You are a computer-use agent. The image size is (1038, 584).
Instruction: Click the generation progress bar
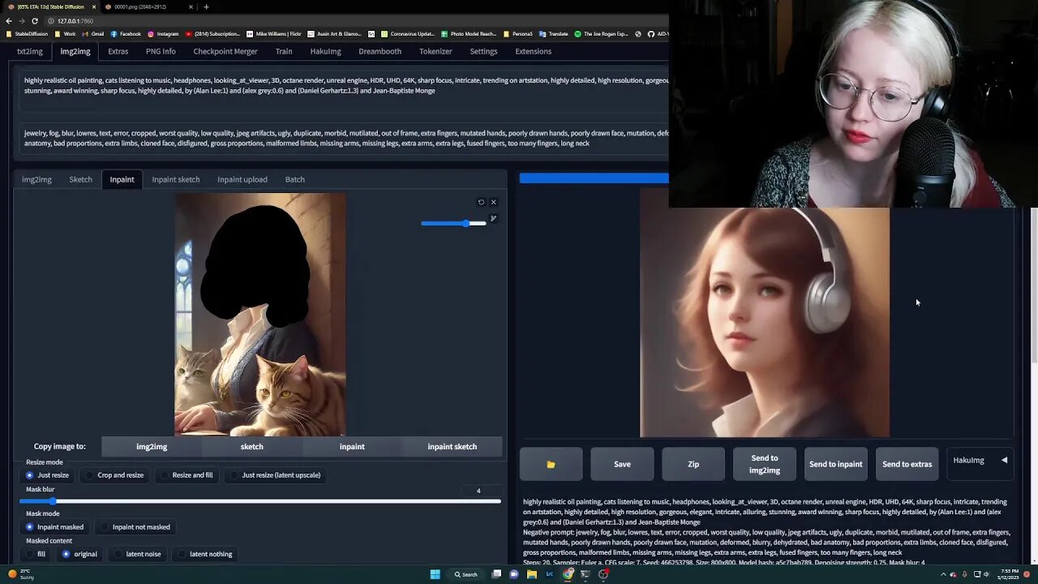point(594,178)
